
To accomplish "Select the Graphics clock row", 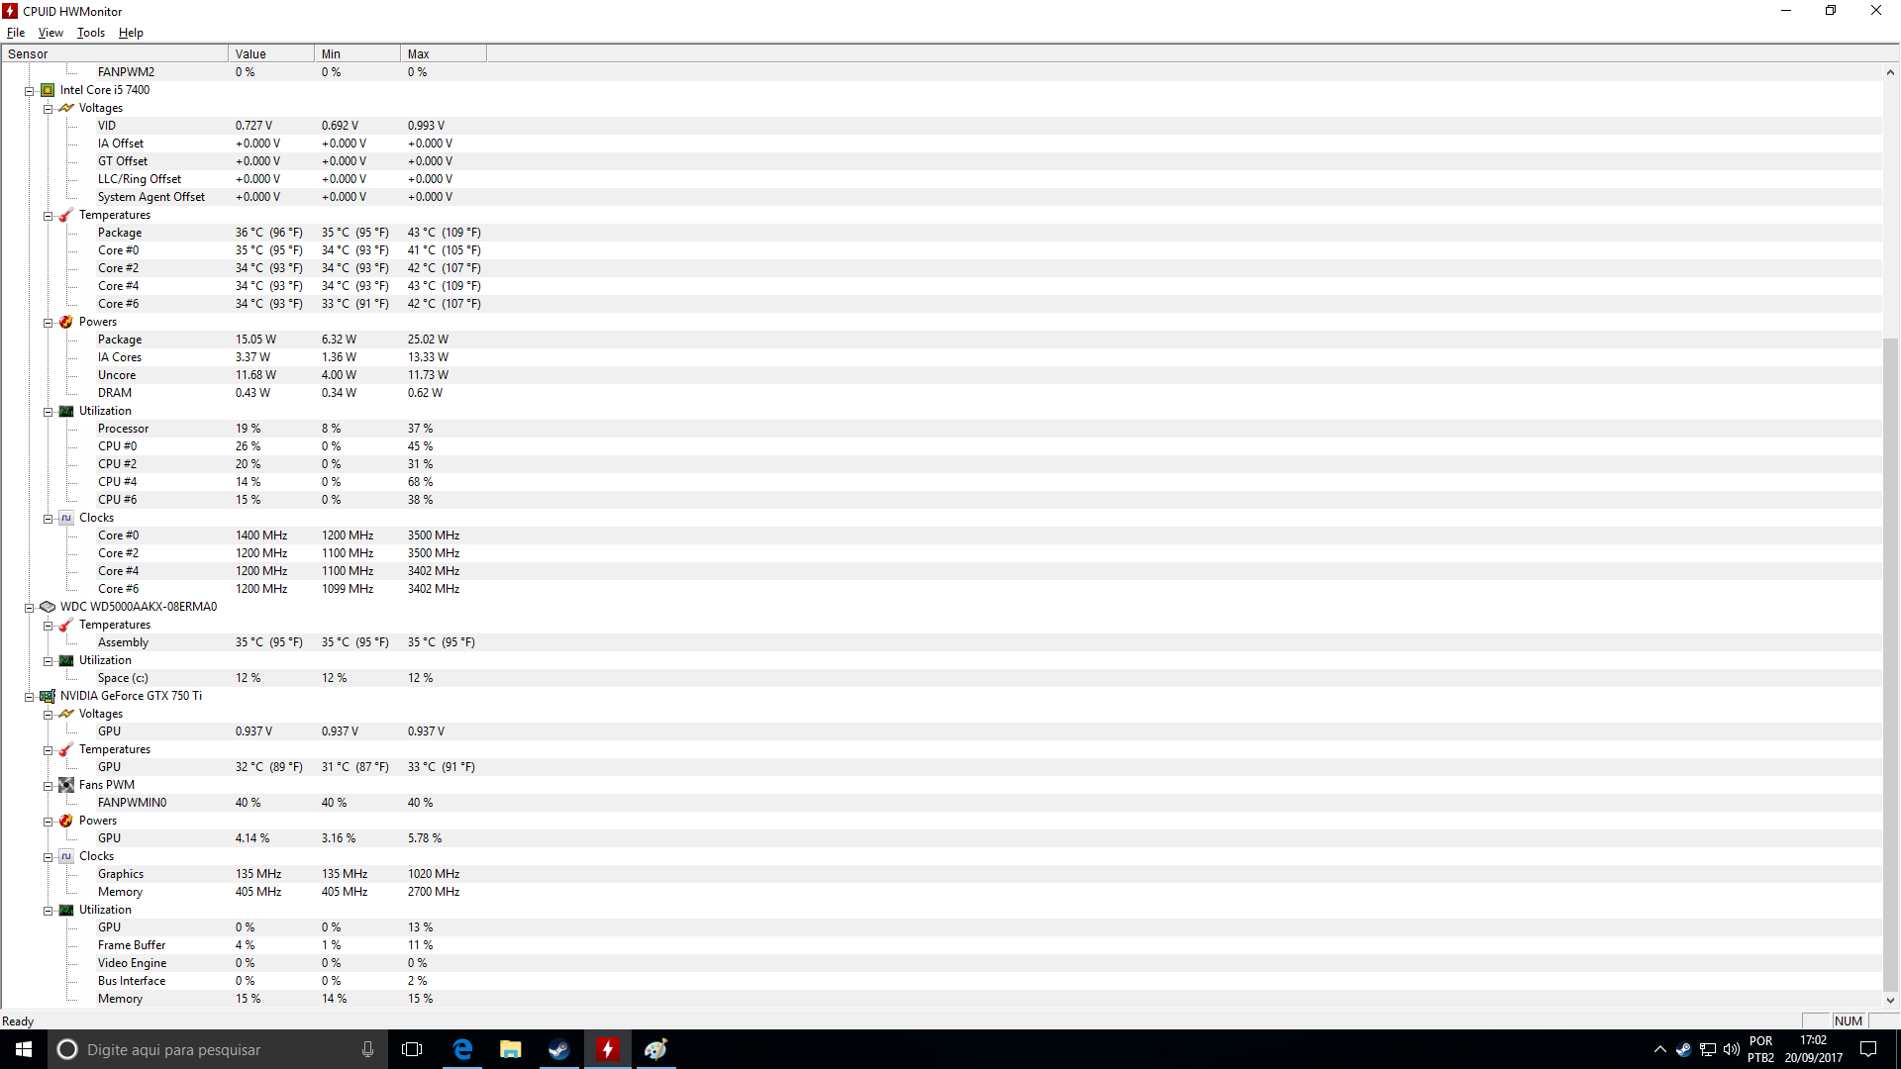I will coord(941,874).
